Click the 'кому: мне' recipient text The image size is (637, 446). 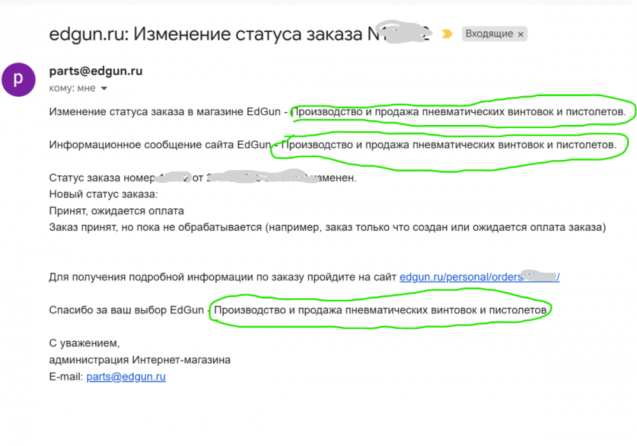click(x=71, y=89)
